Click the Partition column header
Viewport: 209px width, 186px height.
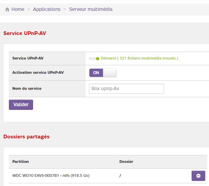click(x=20, y=162)
